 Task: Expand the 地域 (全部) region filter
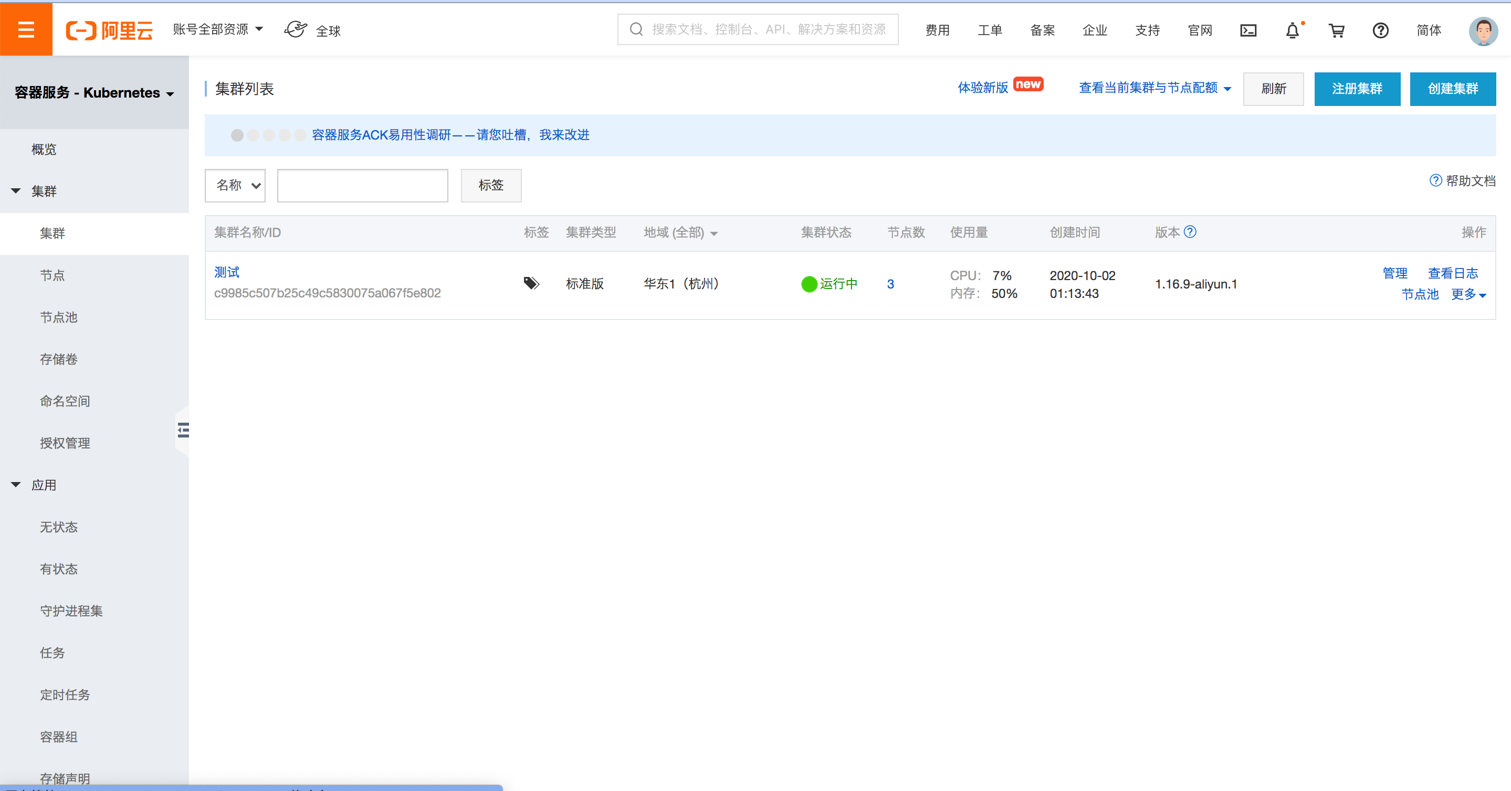(680, 233)
